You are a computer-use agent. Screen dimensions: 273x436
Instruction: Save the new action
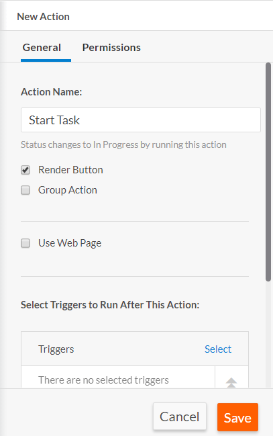coord(237,417)
